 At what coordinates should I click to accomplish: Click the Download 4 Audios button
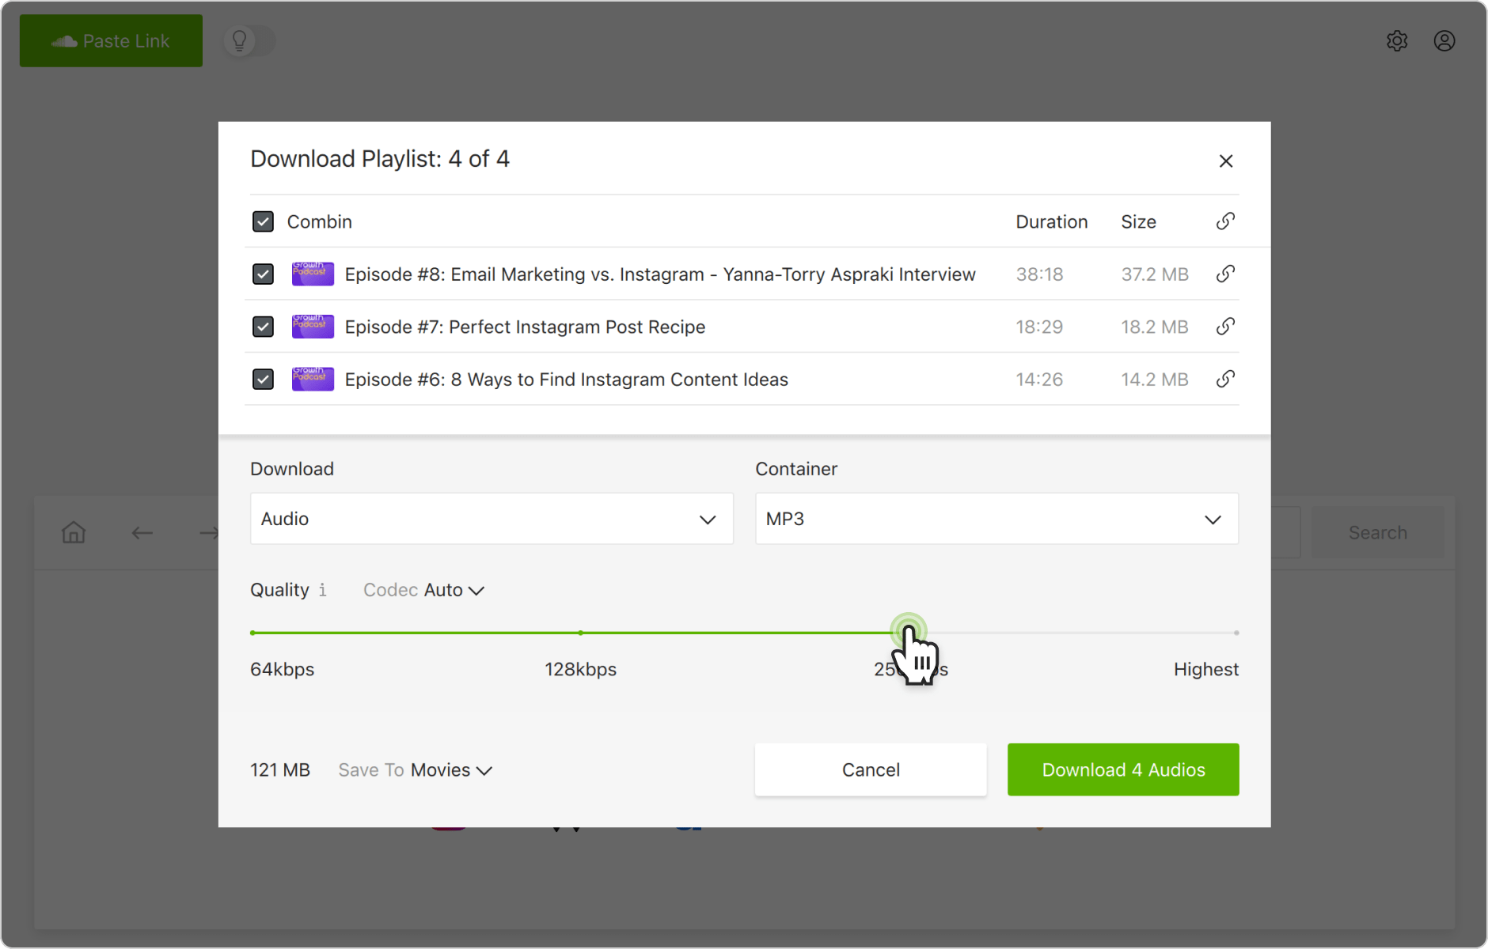pos(1122,769)
